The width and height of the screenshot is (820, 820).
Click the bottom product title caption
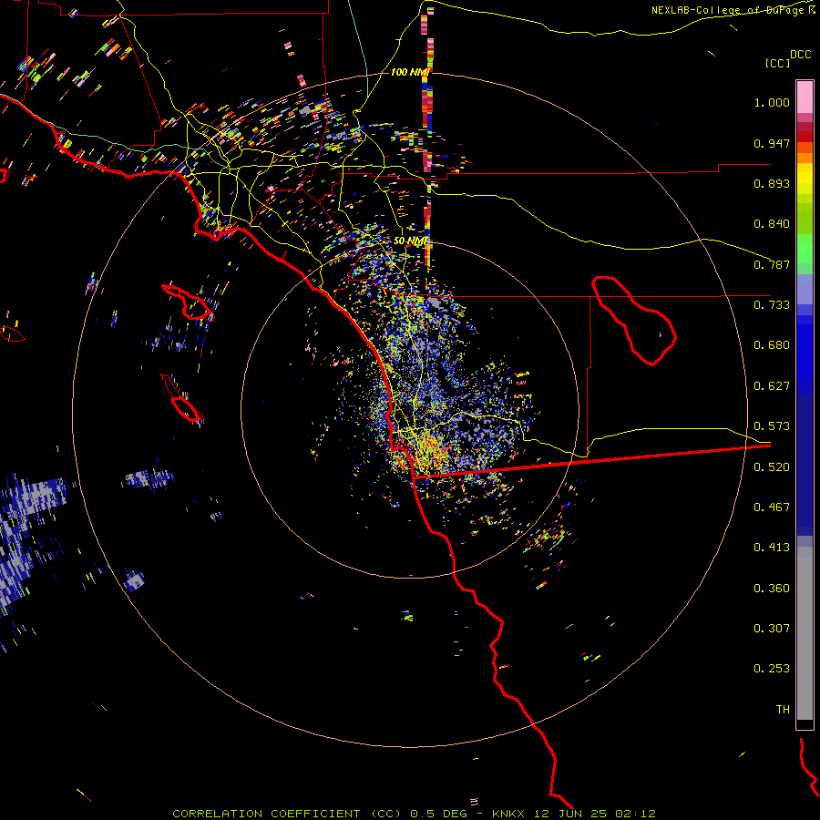414,814
